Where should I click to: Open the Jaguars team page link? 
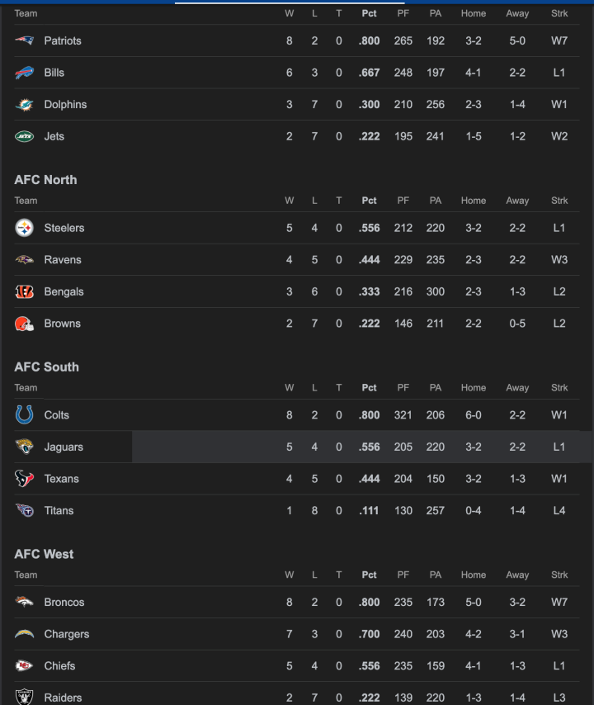[64, 447]
